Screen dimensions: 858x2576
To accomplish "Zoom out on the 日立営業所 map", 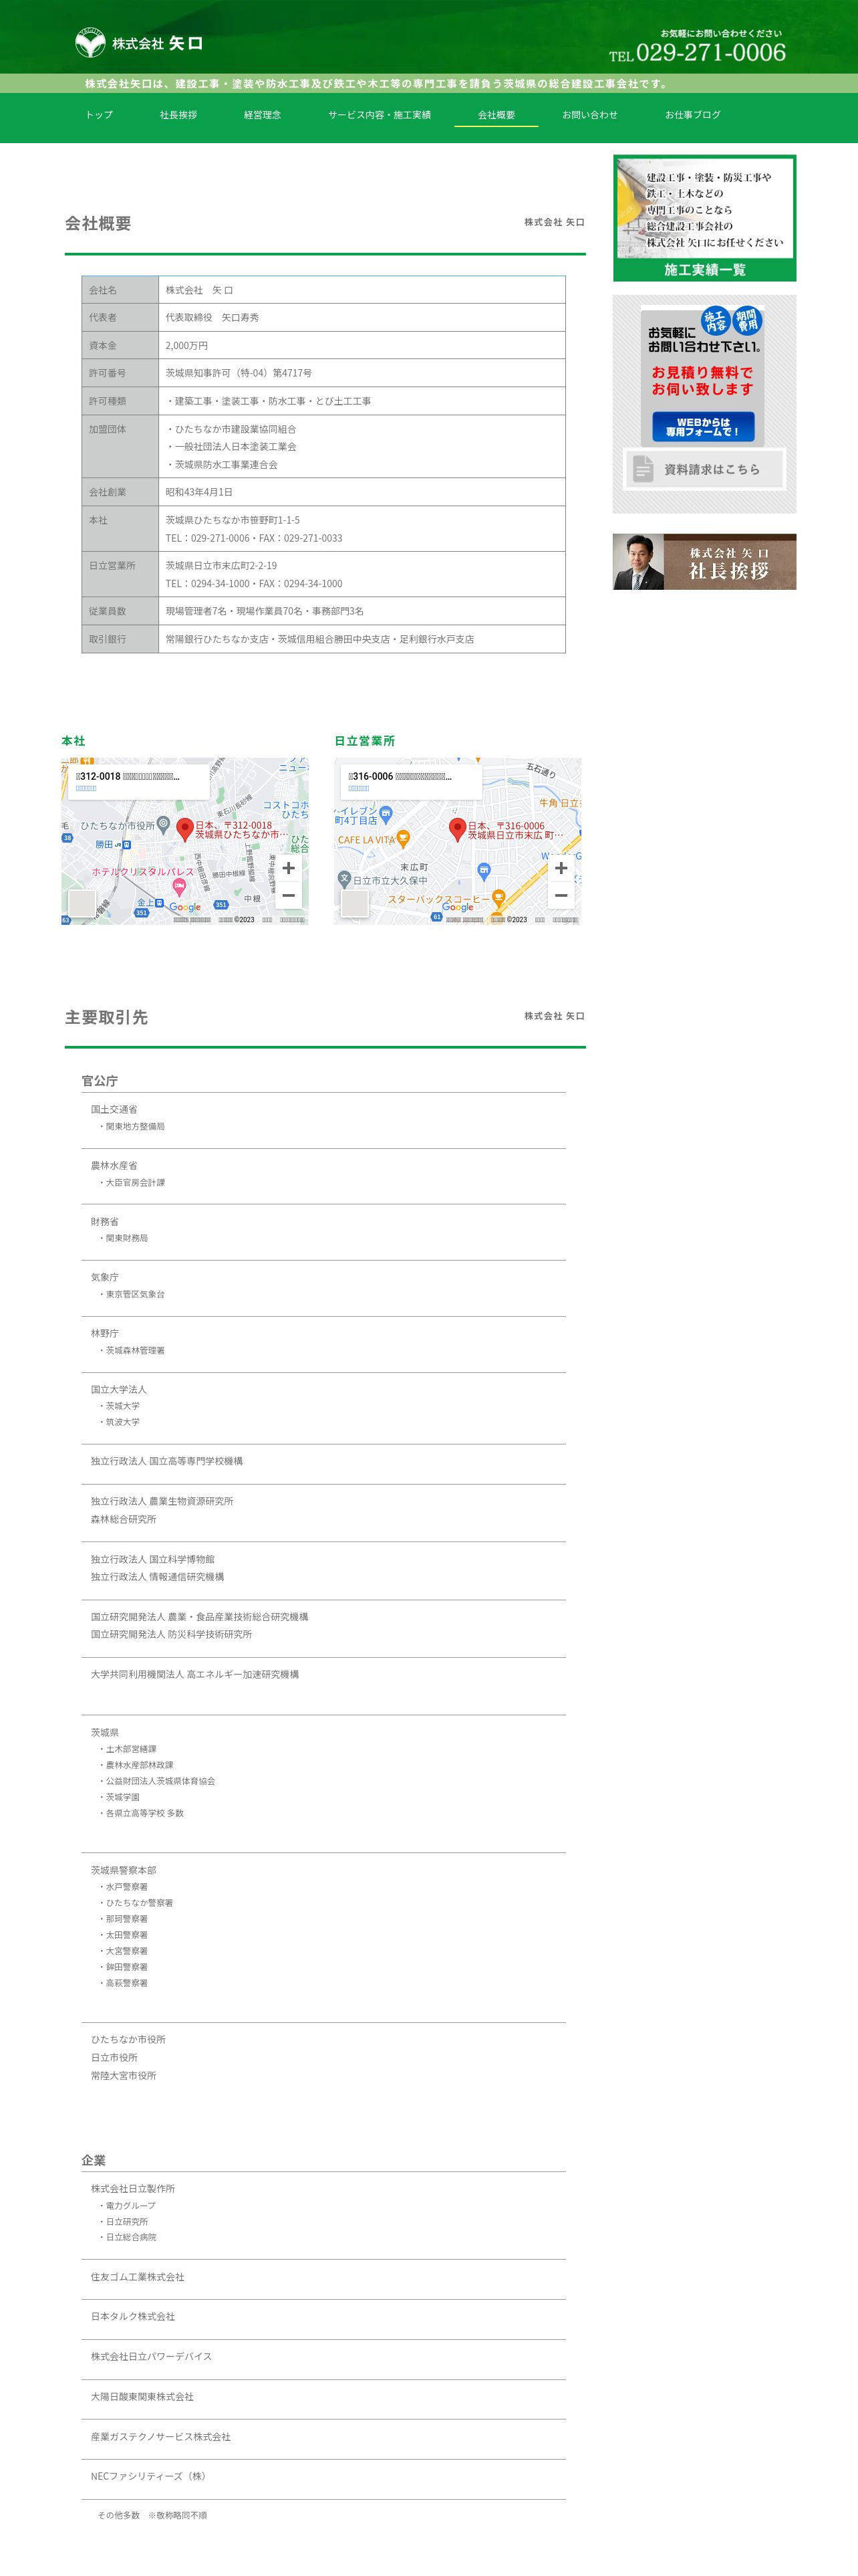I will pyautogui.click(x=561, y=895).
